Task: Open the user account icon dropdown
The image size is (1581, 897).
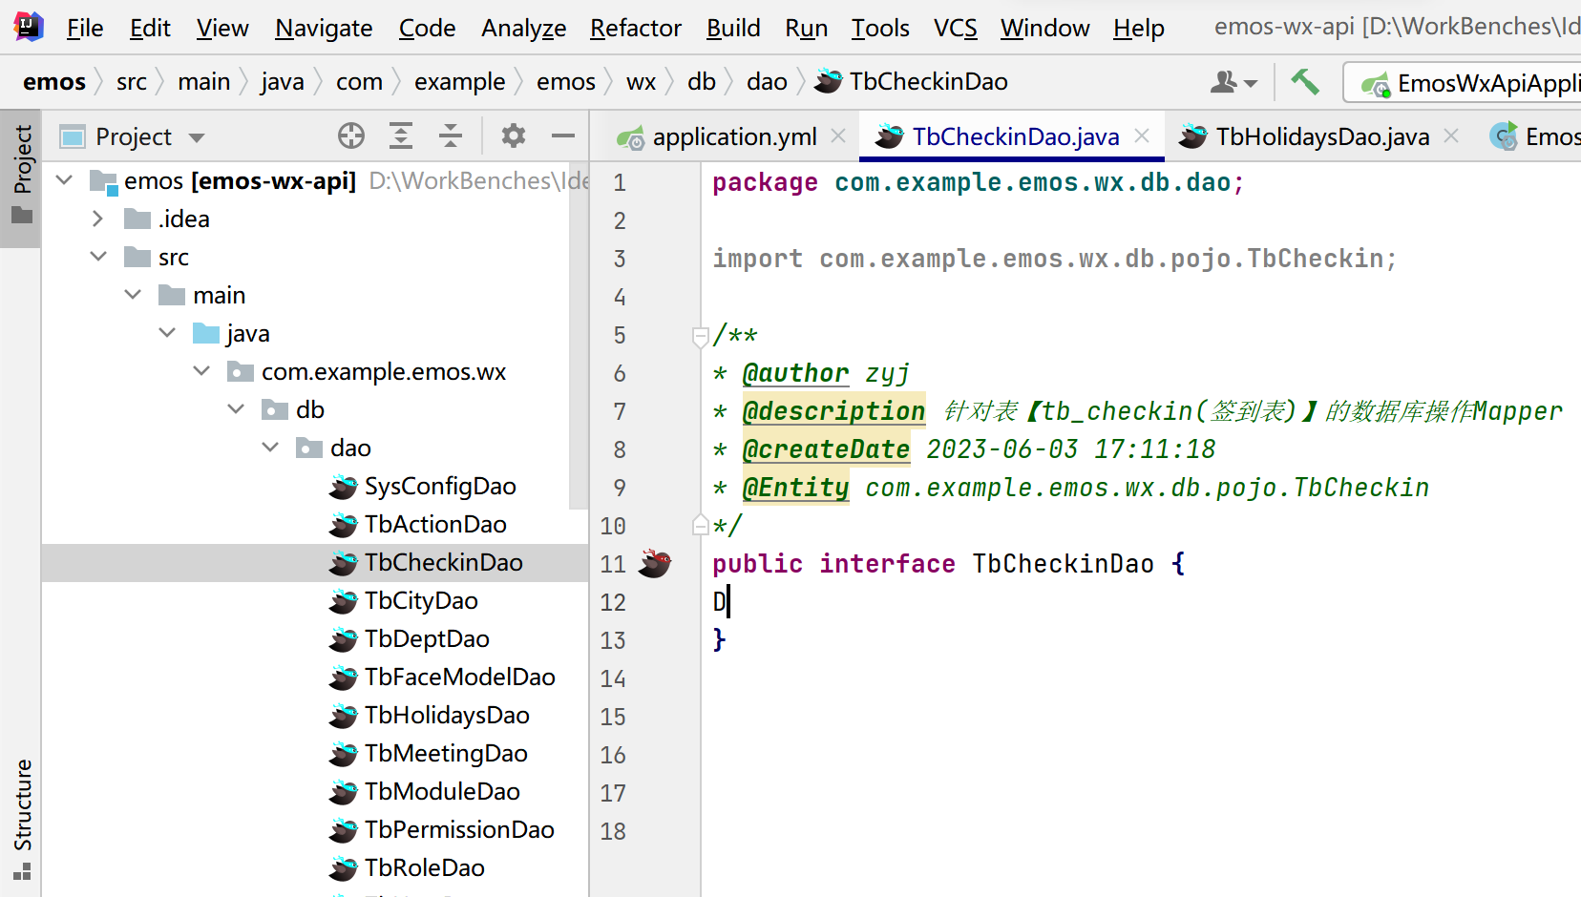Action: coord(1233,83)
